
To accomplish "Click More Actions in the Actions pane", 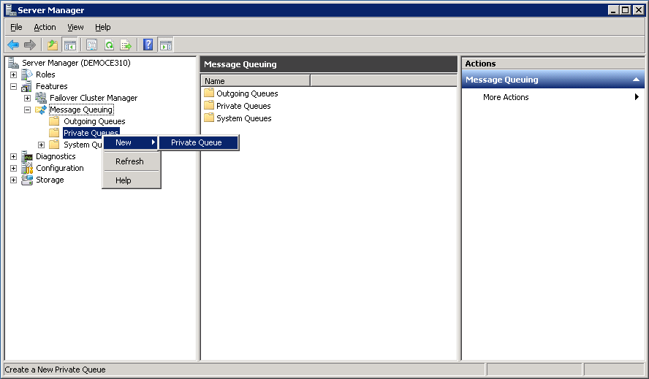I will pyautogui.click(x=506, y=97).
